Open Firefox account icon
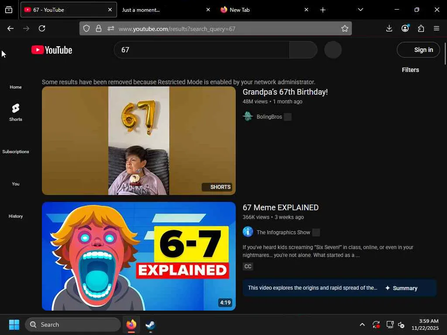This screenshot has height=335, width=447. point(405,28)
